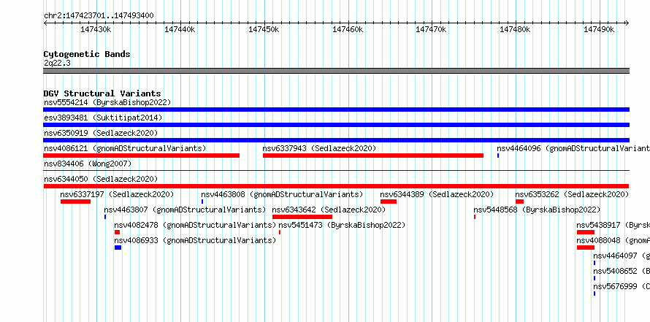Select the blue mark under nsv4463808

(x=202, y=202)
